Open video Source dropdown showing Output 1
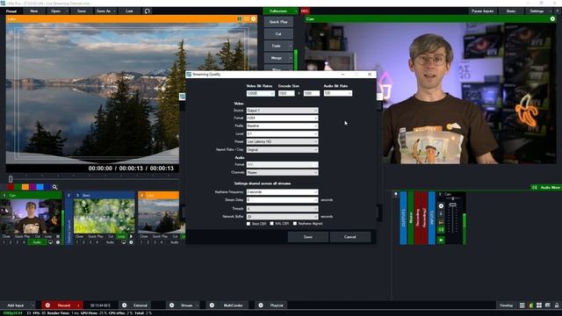Viewport: 562px width, 316px height. [282, 111]
